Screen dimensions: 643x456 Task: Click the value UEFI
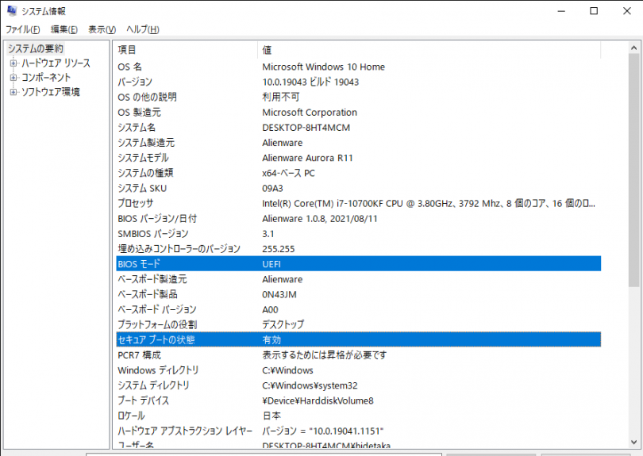[x=271, y=264]
